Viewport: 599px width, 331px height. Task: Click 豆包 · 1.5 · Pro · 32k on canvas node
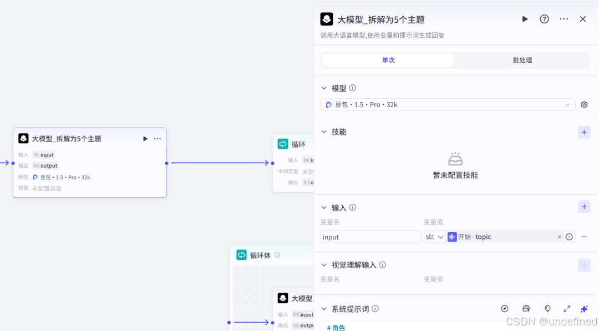point(62,177)
